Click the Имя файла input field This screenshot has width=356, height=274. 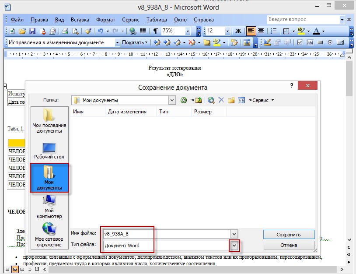coord(167,234)
